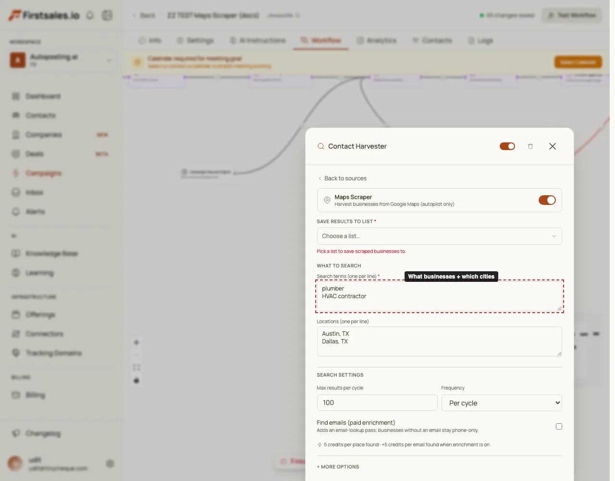
Task: Open the Choose a list dropdown
Action: pos(439,236)
